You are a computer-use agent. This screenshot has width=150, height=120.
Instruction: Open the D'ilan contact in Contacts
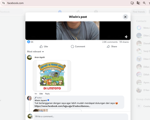coord(143,90)
